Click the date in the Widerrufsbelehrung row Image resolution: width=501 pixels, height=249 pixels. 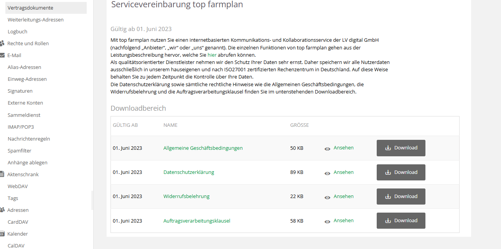[x=127, y=196]
